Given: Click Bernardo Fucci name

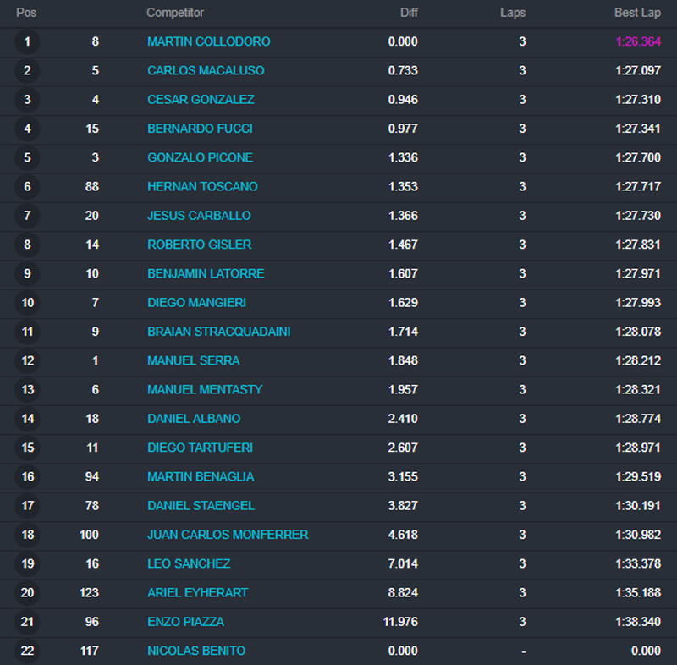Looking at the screenshot, I should pyautogui.click(x=200, y=129).
